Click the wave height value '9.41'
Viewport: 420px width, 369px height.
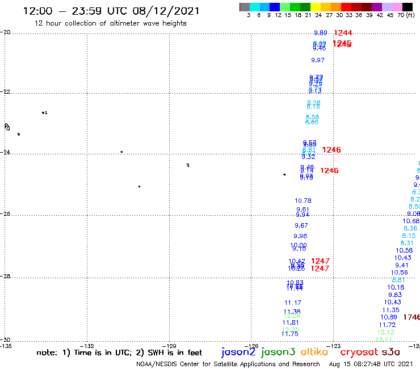pos(402,265)
